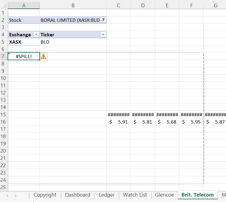
Task: Switch to the Ledger sheet tab
Action: tap(107, 195)
